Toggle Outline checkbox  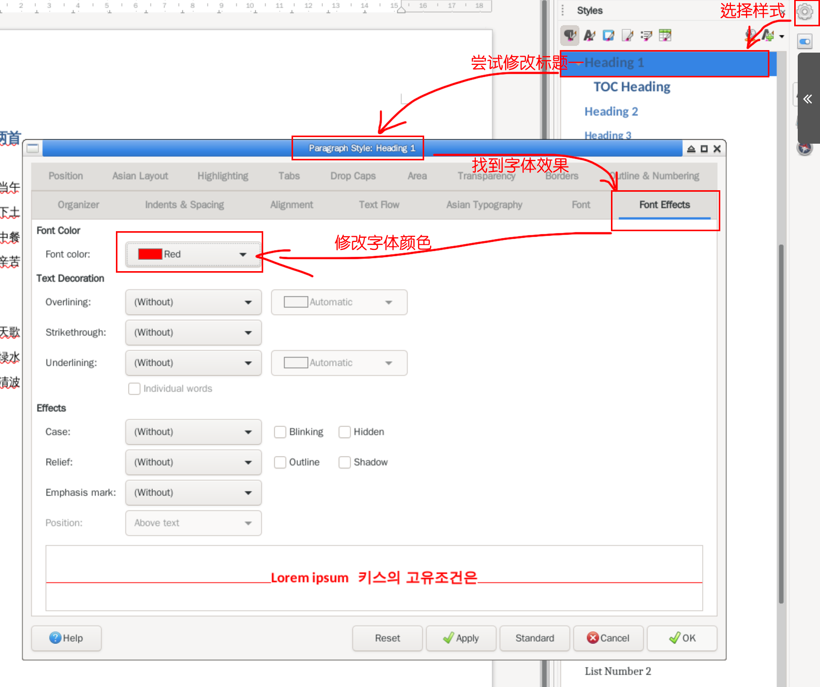280,462
